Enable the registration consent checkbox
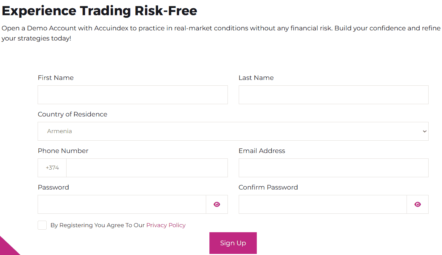 (x=42, y=225)
